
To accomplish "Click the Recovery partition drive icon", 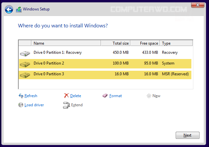I will click(25, 53).
